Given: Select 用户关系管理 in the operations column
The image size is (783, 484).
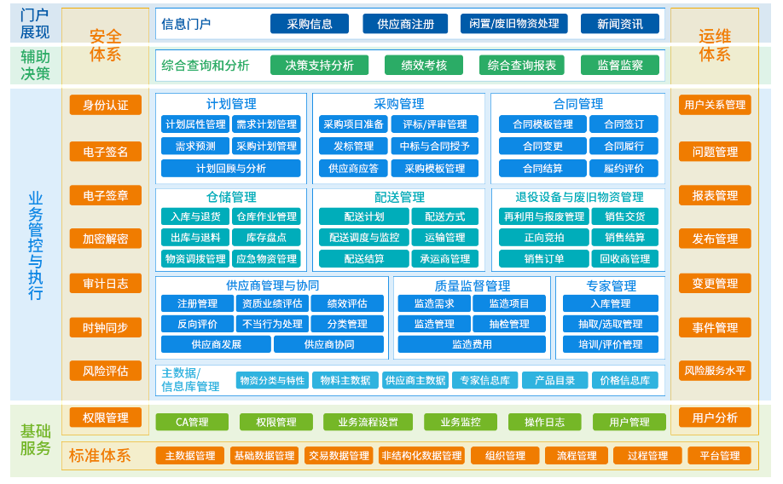Looking at the screenshot, I should [x=715, y=105].
